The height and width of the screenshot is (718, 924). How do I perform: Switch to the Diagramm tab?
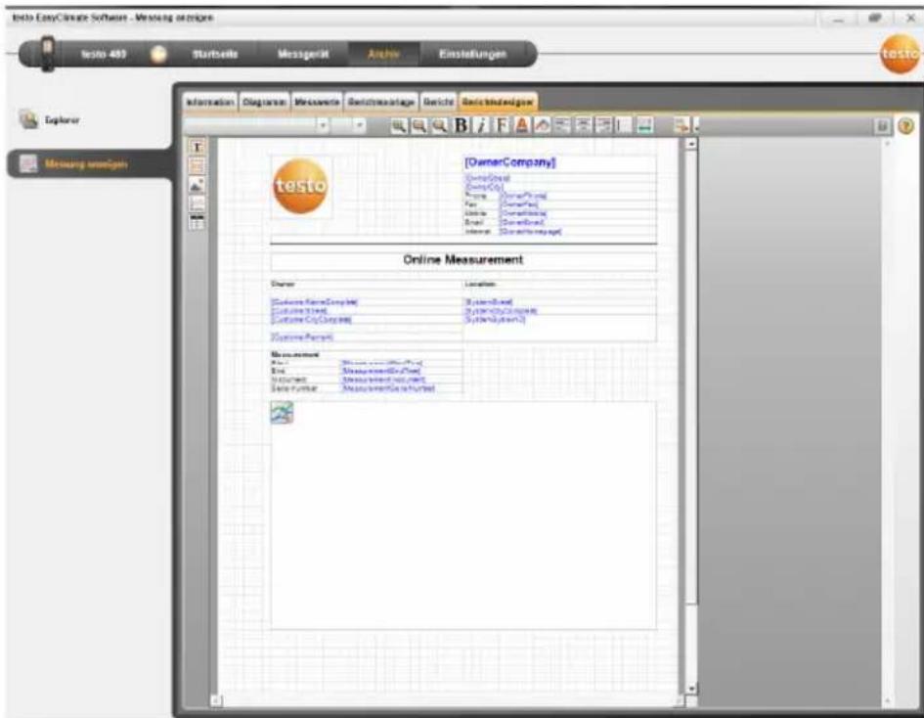click(264, 102)
